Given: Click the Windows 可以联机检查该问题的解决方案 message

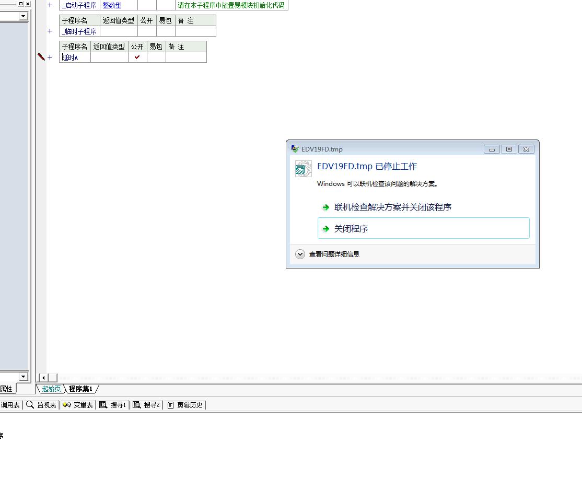Looking at the screenshot, I should click(378, 184).
